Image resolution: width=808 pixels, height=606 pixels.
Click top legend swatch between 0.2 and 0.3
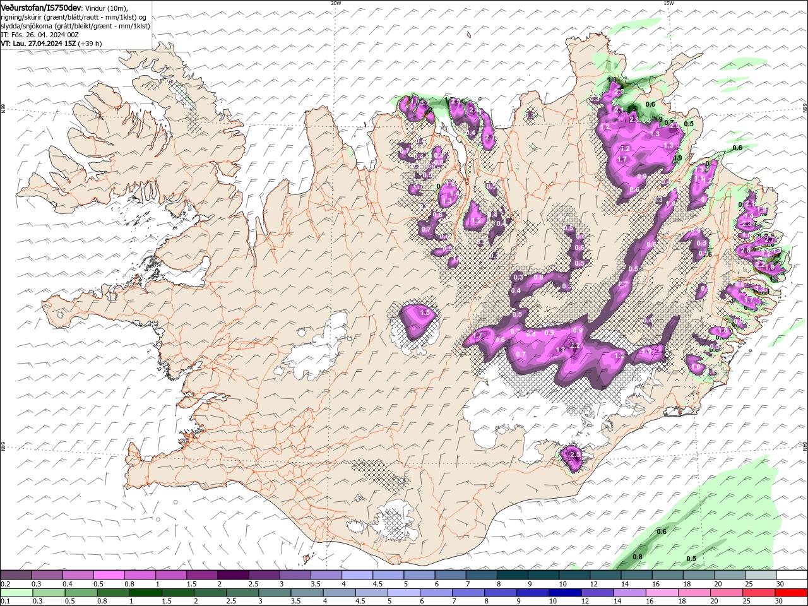pos(16,575)
